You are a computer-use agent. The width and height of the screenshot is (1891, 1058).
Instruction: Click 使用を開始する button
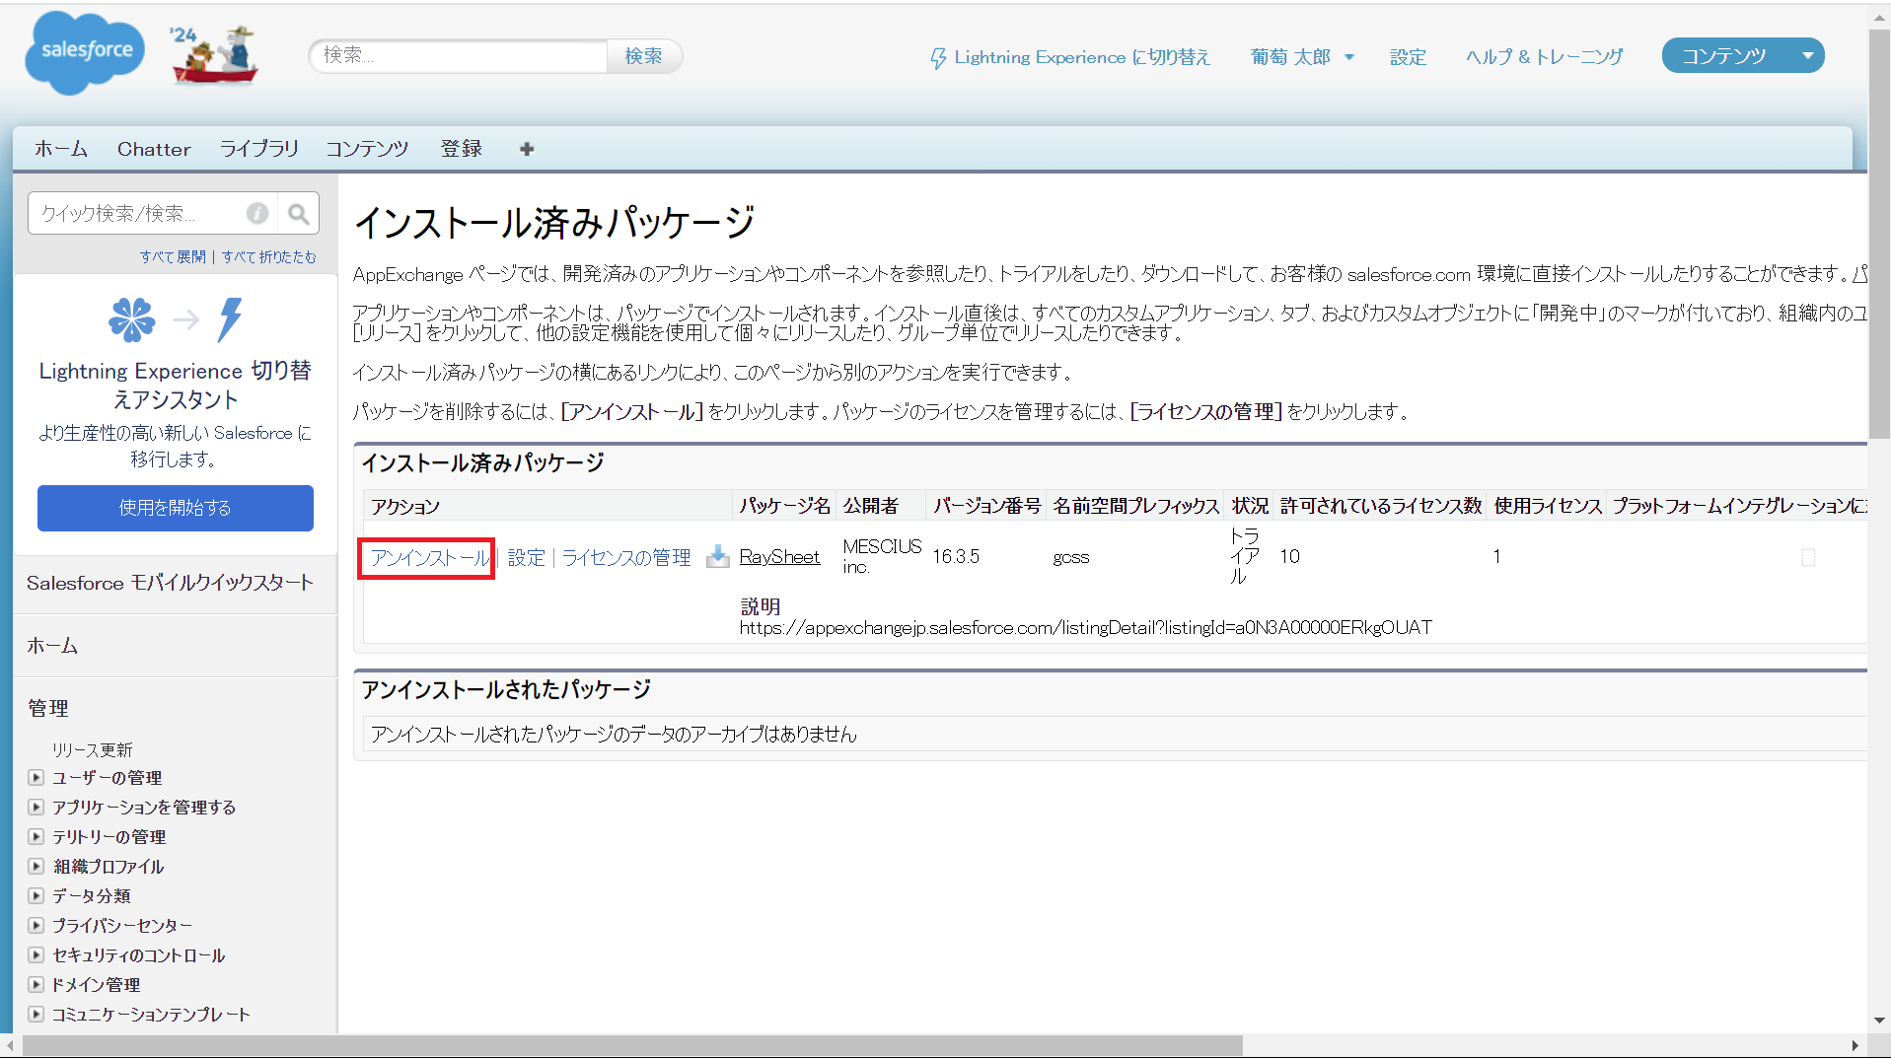(x=176, y=508)
